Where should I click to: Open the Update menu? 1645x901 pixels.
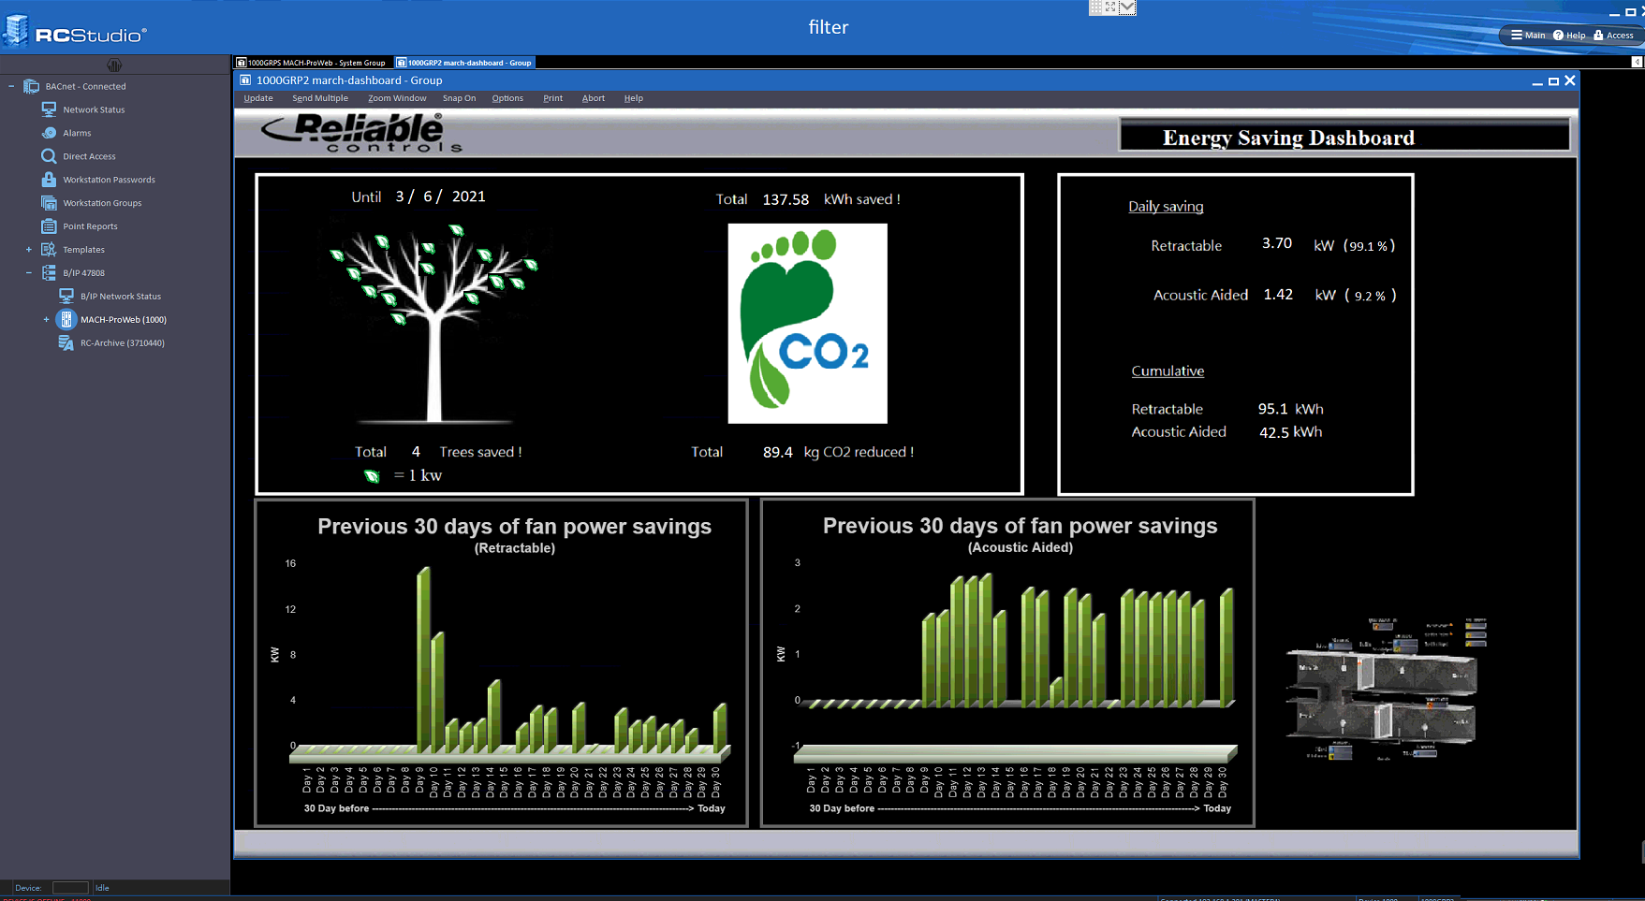pyautogui.click(x=258, y=98)
